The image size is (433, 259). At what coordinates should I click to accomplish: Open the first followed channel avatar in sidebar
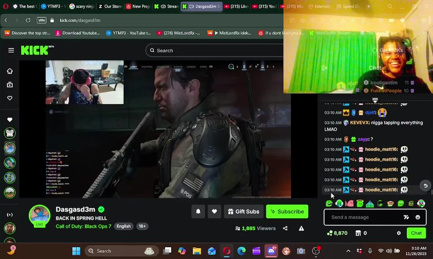(10, 133)
